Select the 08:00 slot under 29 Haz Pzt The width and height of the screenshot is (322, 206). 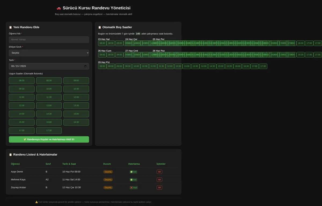tap(102, 66)
